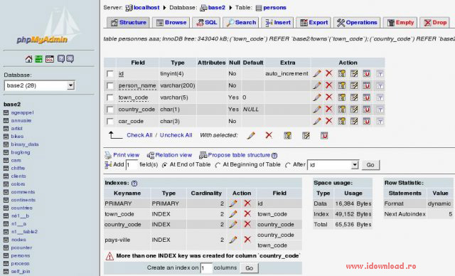Click the Add fields number input box
The height and width of the screenshot is (276, 455).
(132, 165)
